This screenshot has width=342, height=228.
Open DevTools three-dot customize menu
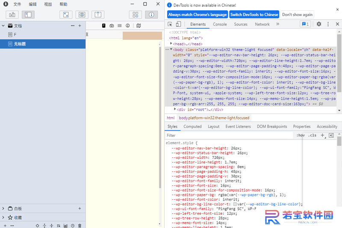328,24
